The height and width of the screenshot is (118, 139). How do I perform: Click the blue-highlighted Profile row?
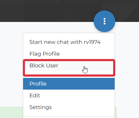(x=69, y=84)
